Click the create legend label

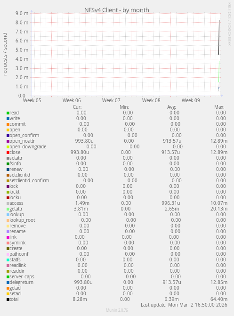[x=16, y=249]
